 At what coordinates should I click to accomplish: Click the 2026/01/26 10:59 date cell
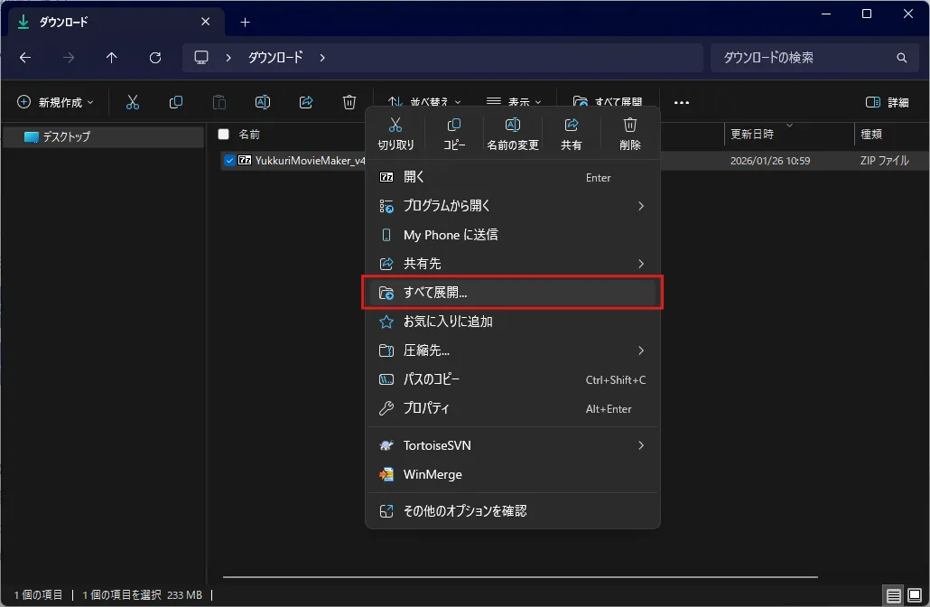click(770, 161)
